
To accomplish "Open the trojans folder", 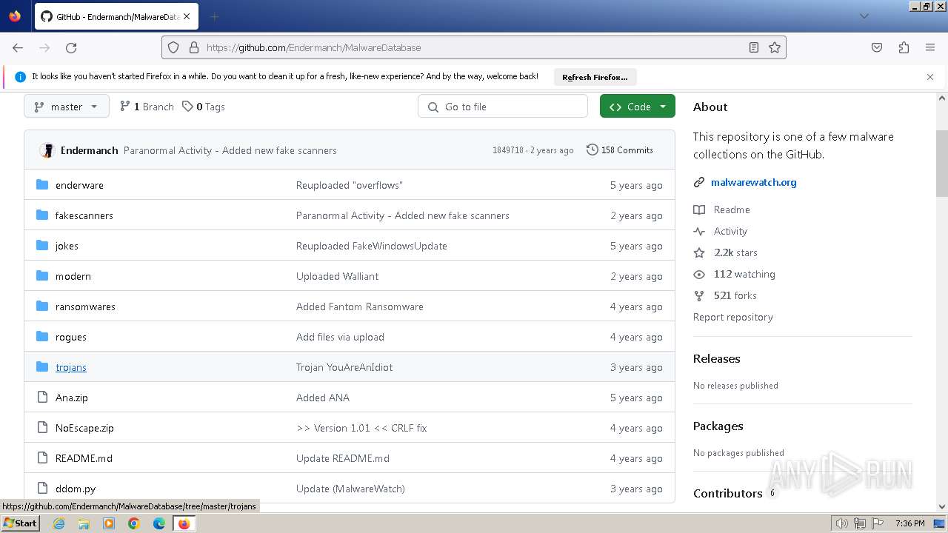I will pyautogui.click(x=71, y=367).
